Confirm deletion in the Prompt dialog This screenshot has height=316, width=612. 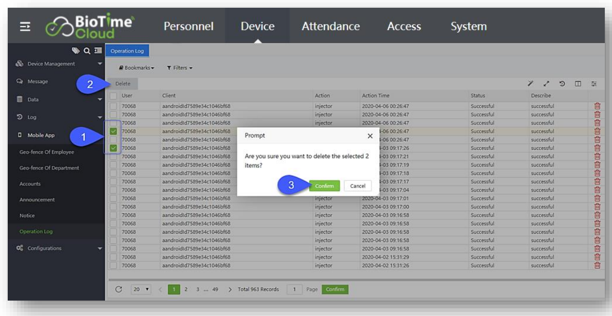coord(324,186)
